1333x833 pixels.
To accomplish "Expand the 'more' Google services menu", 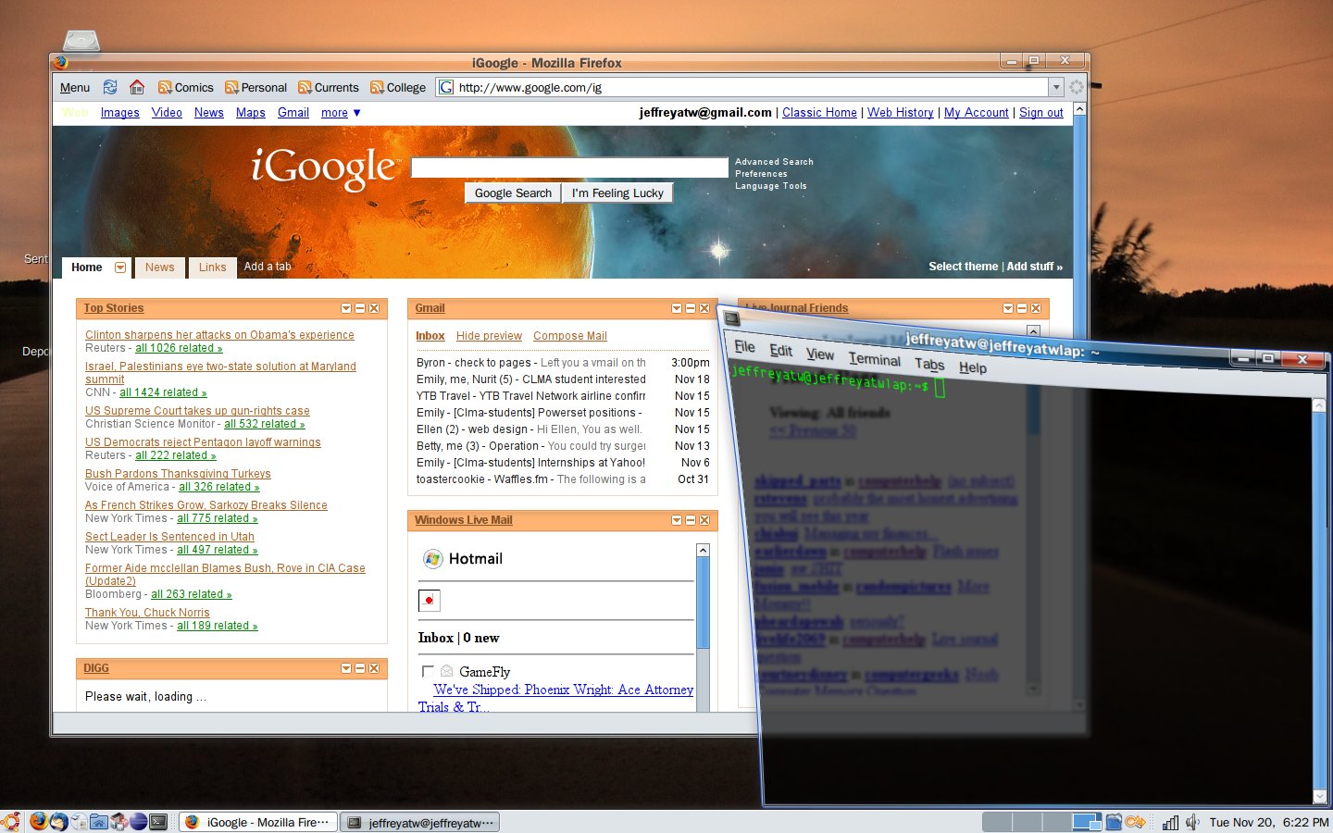I will pos(341,113).
